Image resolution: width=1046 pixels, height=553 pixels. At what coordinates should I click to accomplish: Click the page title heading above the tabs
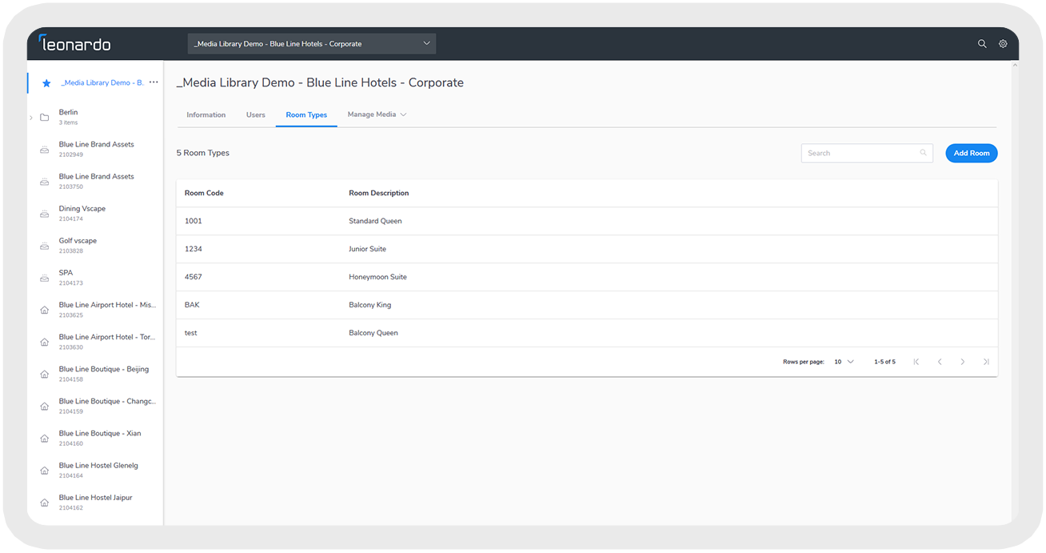(x=320, y=83)
